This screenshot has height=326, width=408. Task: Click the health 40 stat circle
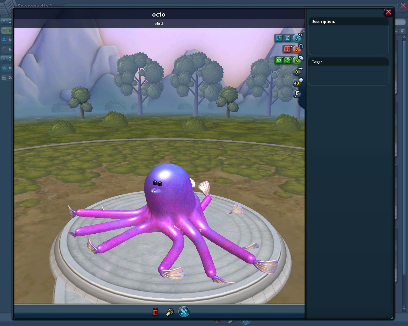pos(296,83)
